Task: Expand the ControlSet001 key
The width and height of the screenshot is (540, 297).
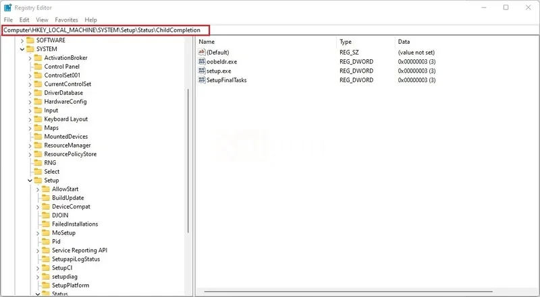Action: click(x=30, y=75)
